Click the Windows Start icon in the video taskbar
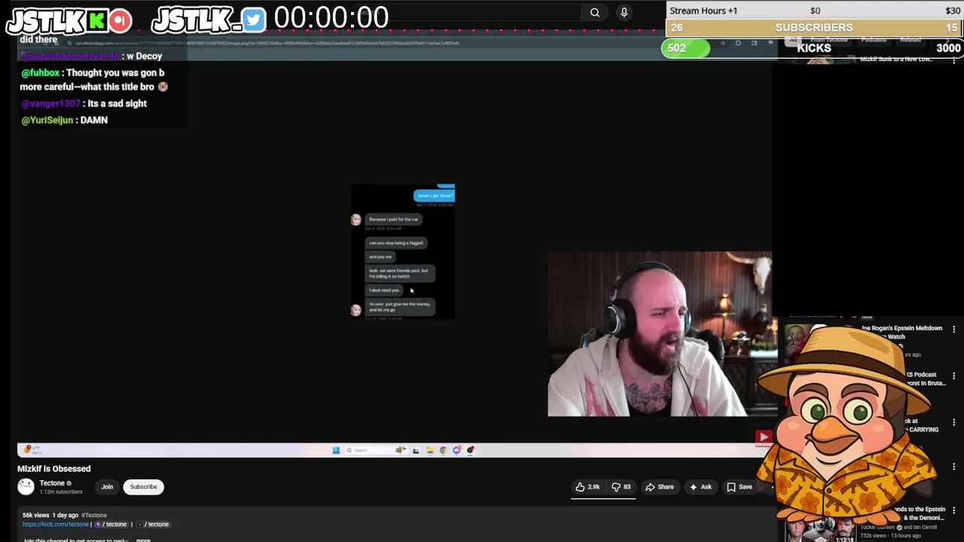This screenshot has height=542, width=964. pos(336,450)
